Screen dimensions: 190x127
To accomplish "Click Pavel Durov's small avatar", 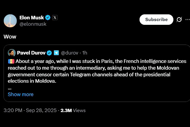I will click(x=12, y=53).
